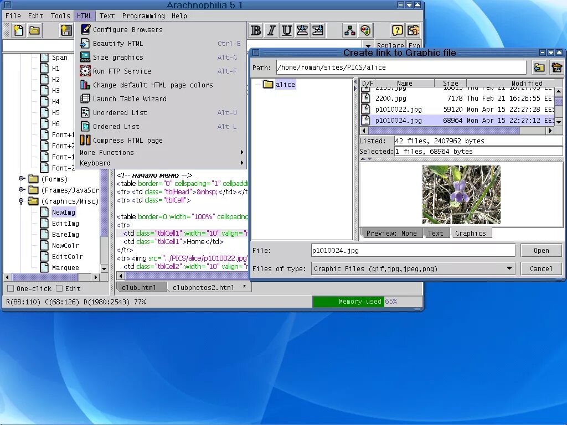
Task: Click the File name input field
Action: 413,251
